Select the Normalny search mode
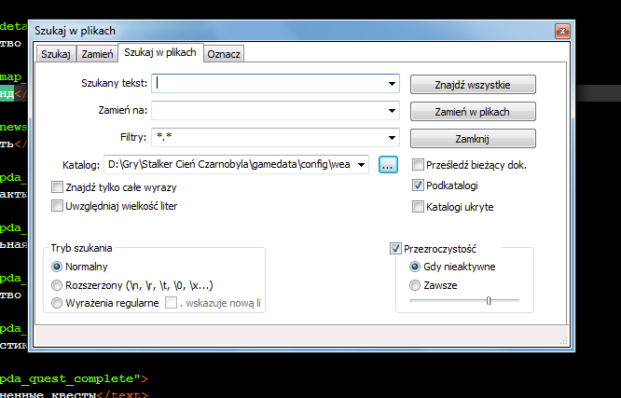This screenshot has width=621, height=398. [x=57, y=267]
